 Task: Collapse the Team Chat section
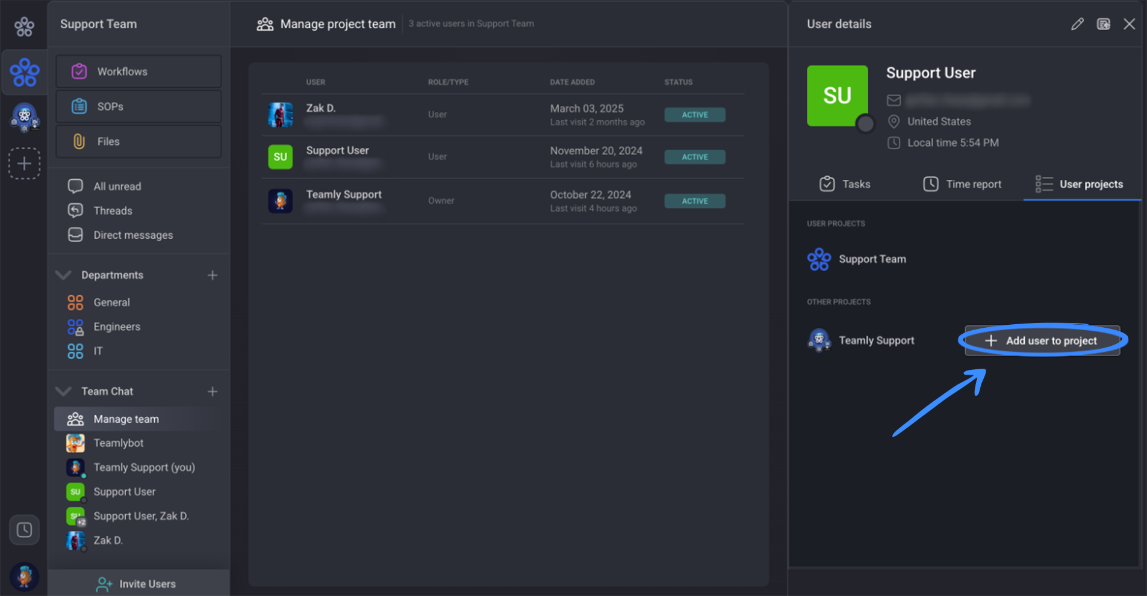tap(63, 391)
